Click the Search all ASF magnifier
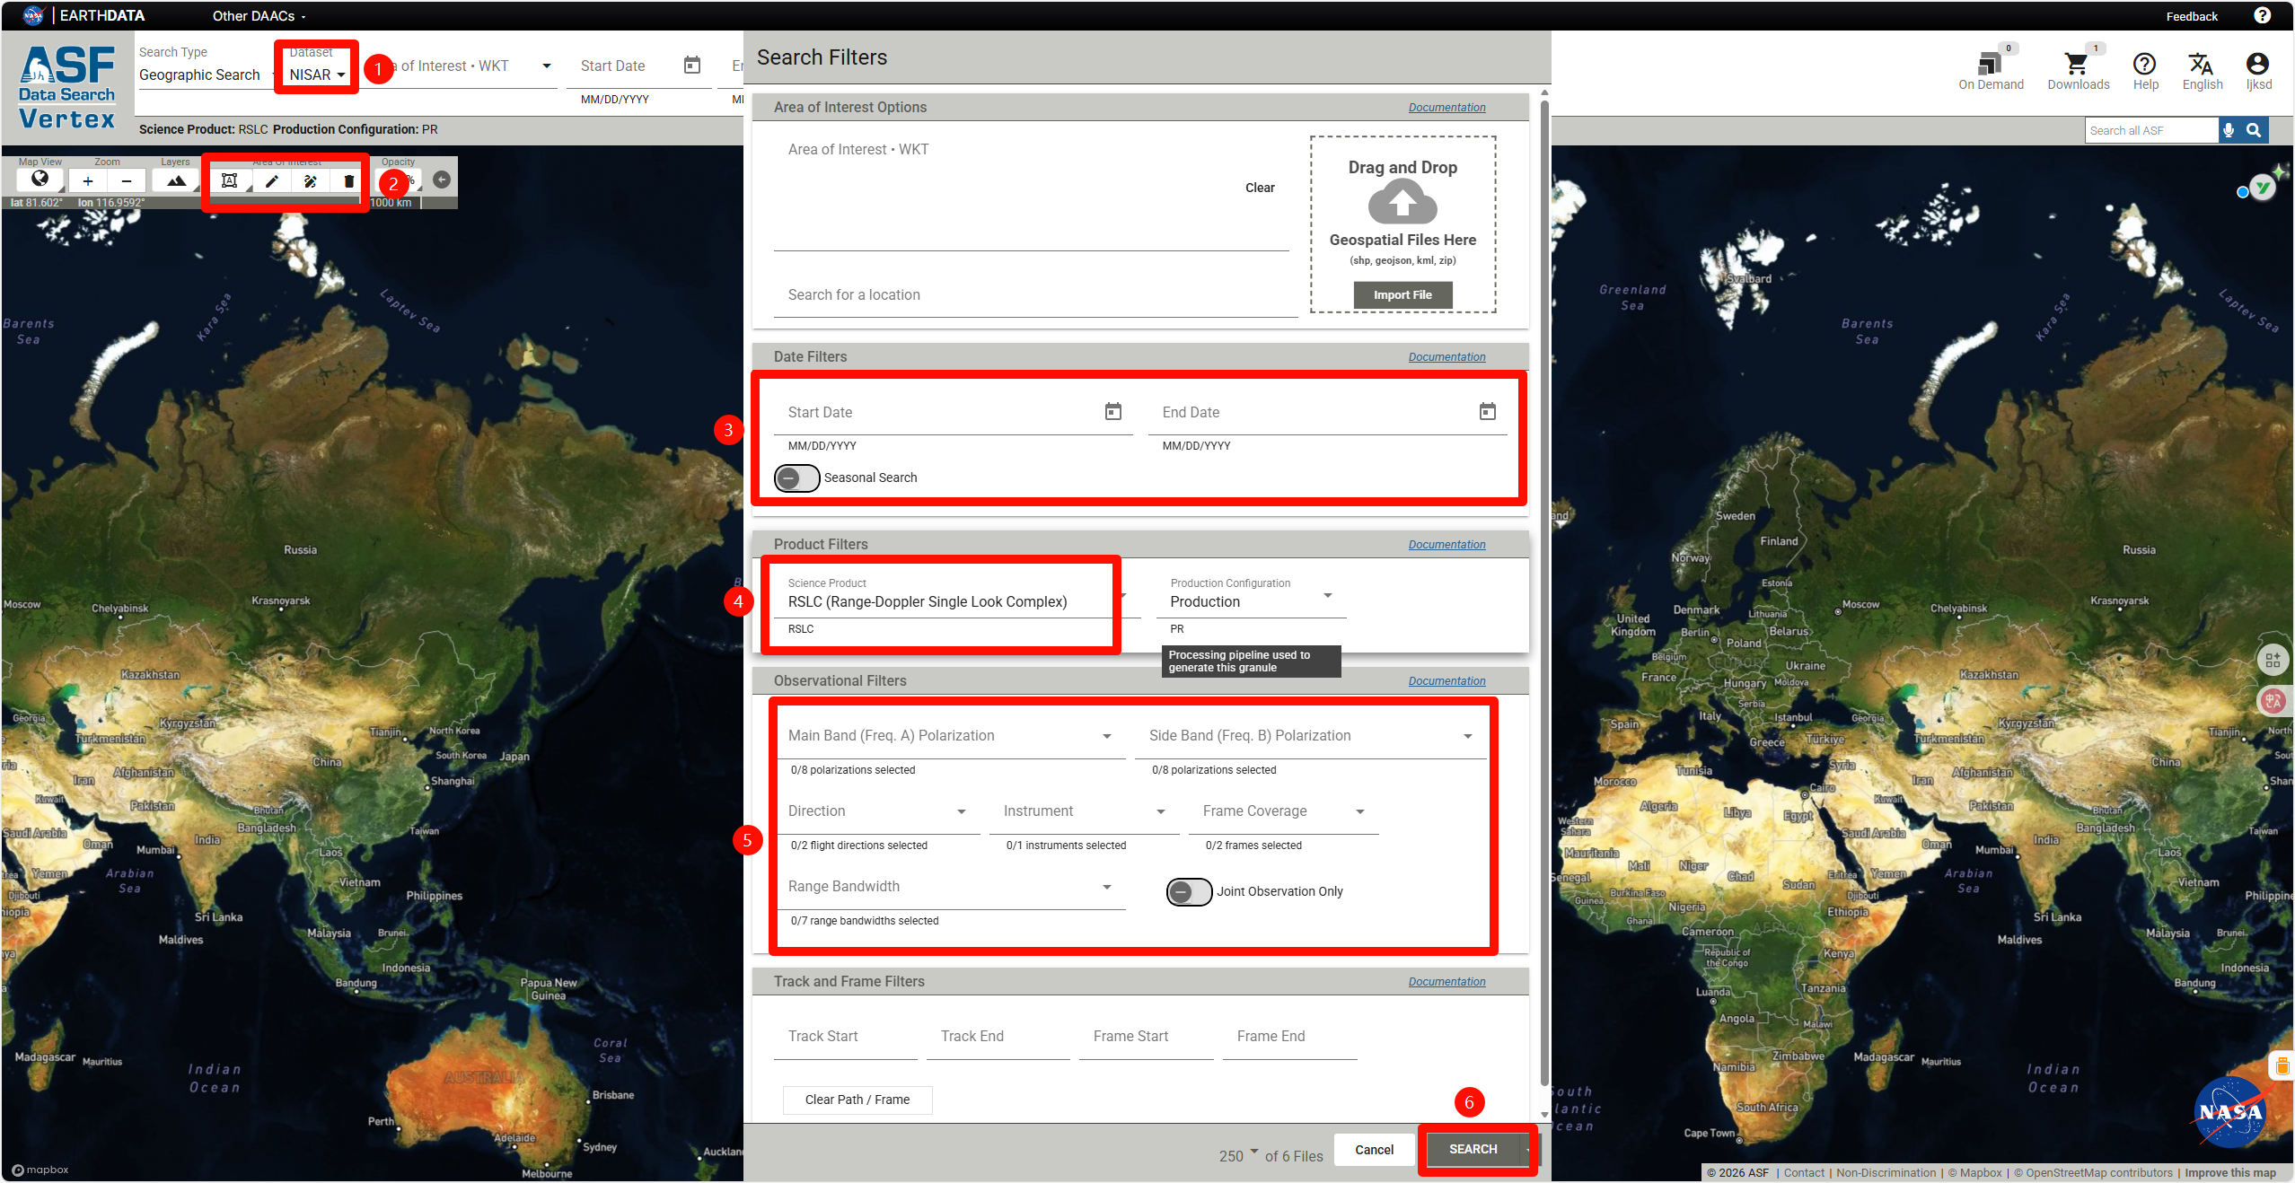The image size is (2295, 1183). pyautogui.click(x=2254, y=130)
